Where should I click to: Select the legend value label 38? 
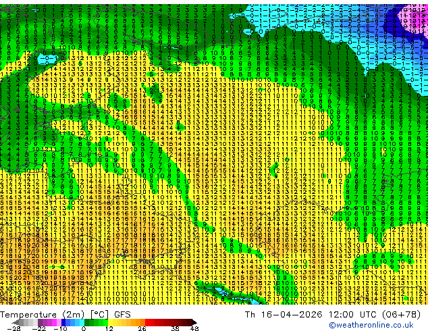coord(175,328)
